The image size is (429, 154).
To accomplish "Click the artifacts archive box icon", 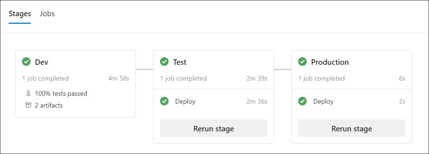I will coord(28,105).
